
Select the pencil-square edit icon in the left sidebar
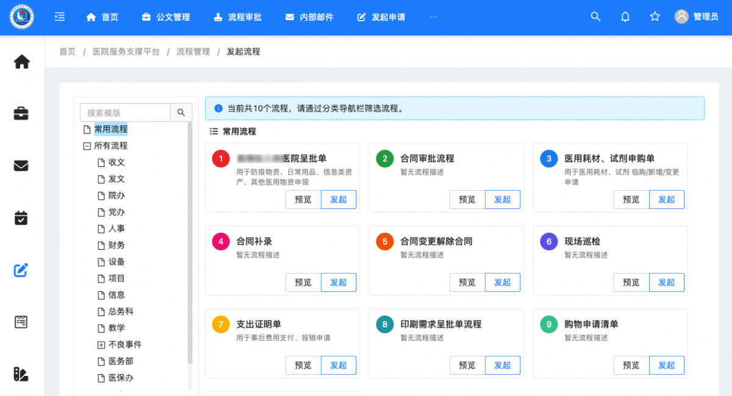(x=22, y=270)
